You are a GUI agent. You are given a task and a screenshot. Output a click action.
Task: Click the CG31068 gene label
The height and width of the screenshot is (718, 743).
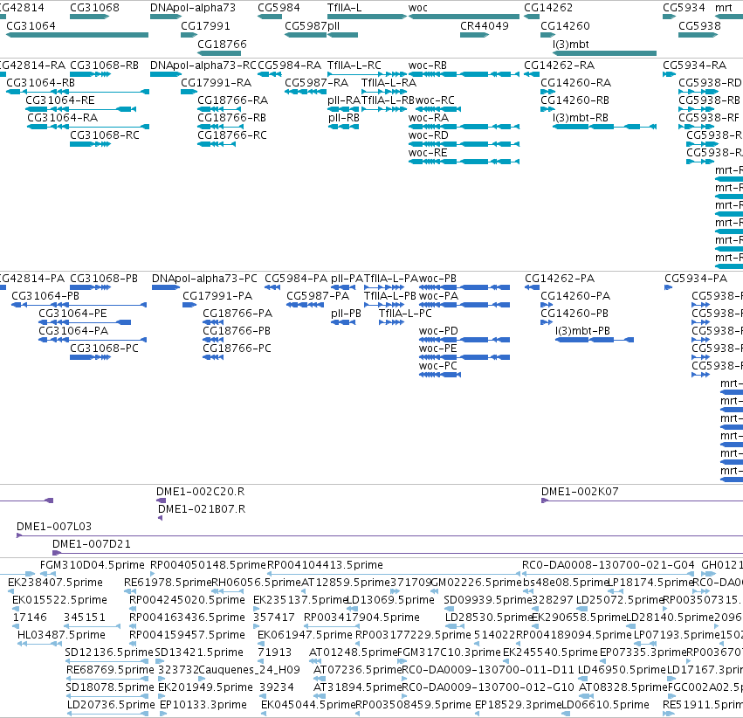95,8
